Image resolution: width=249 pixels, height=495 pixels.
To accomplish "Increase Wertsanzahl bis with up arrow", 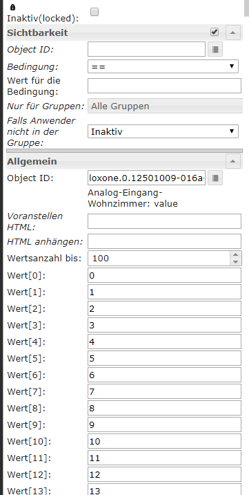I will coord(235,254).
